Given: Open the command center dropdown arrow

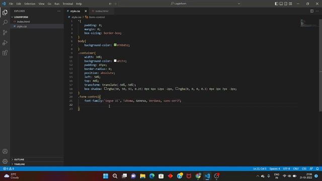Looking at the screenshot, I should (239, 4).
